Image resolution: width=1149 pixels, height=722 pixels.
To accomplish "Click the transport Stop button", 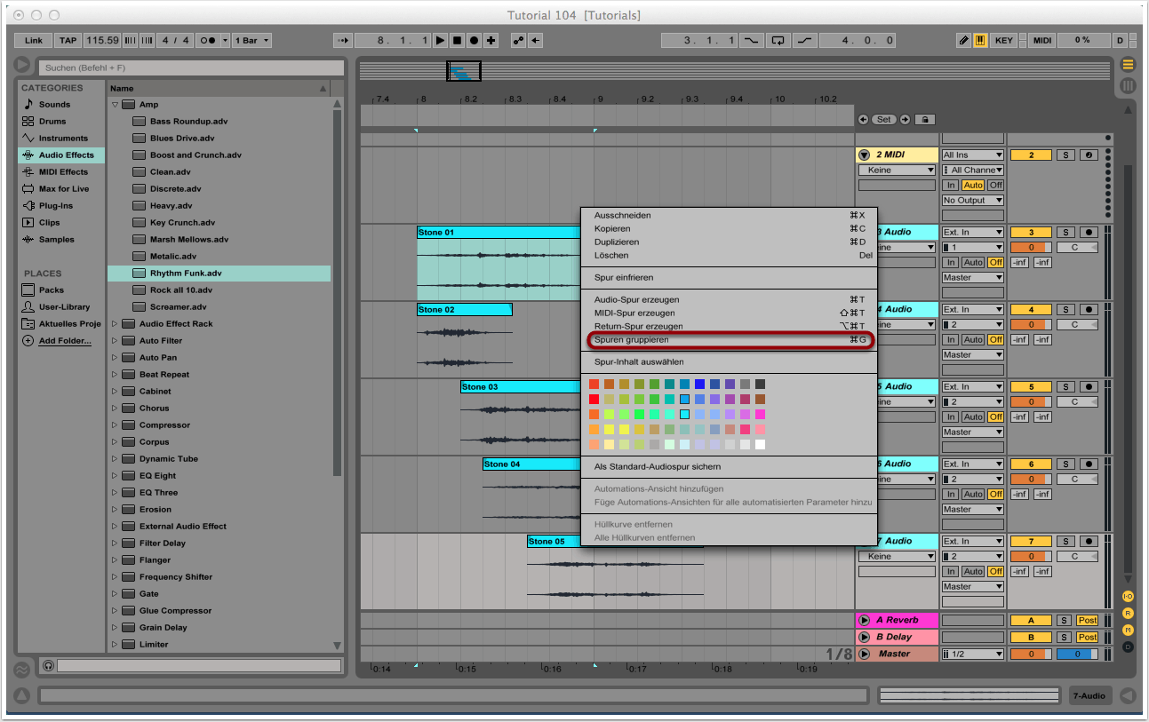I will (457, 41).
